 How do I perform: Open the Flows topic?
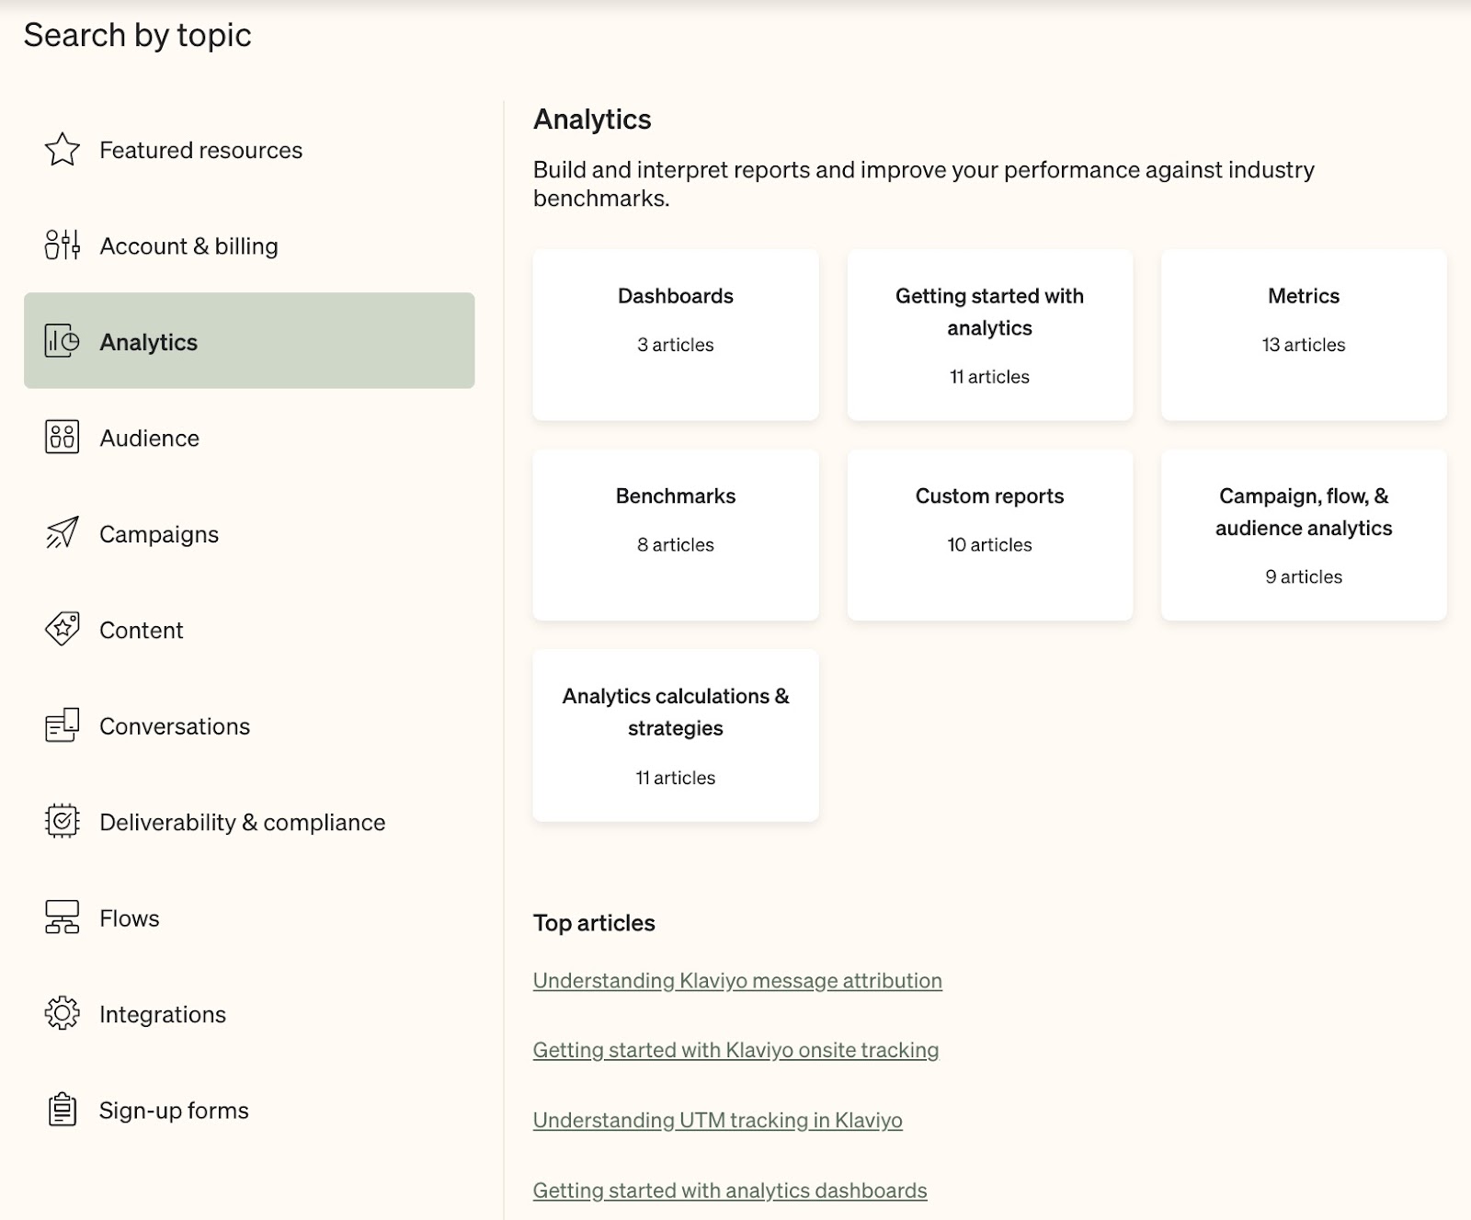(129, 918)
